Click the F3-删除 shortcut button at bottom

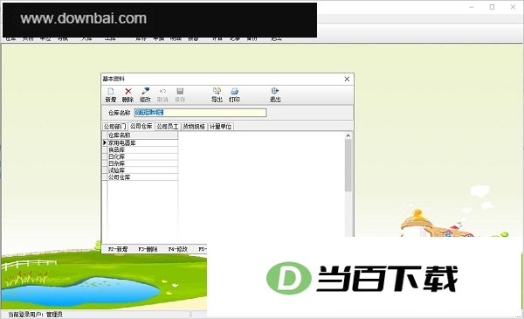148,249
